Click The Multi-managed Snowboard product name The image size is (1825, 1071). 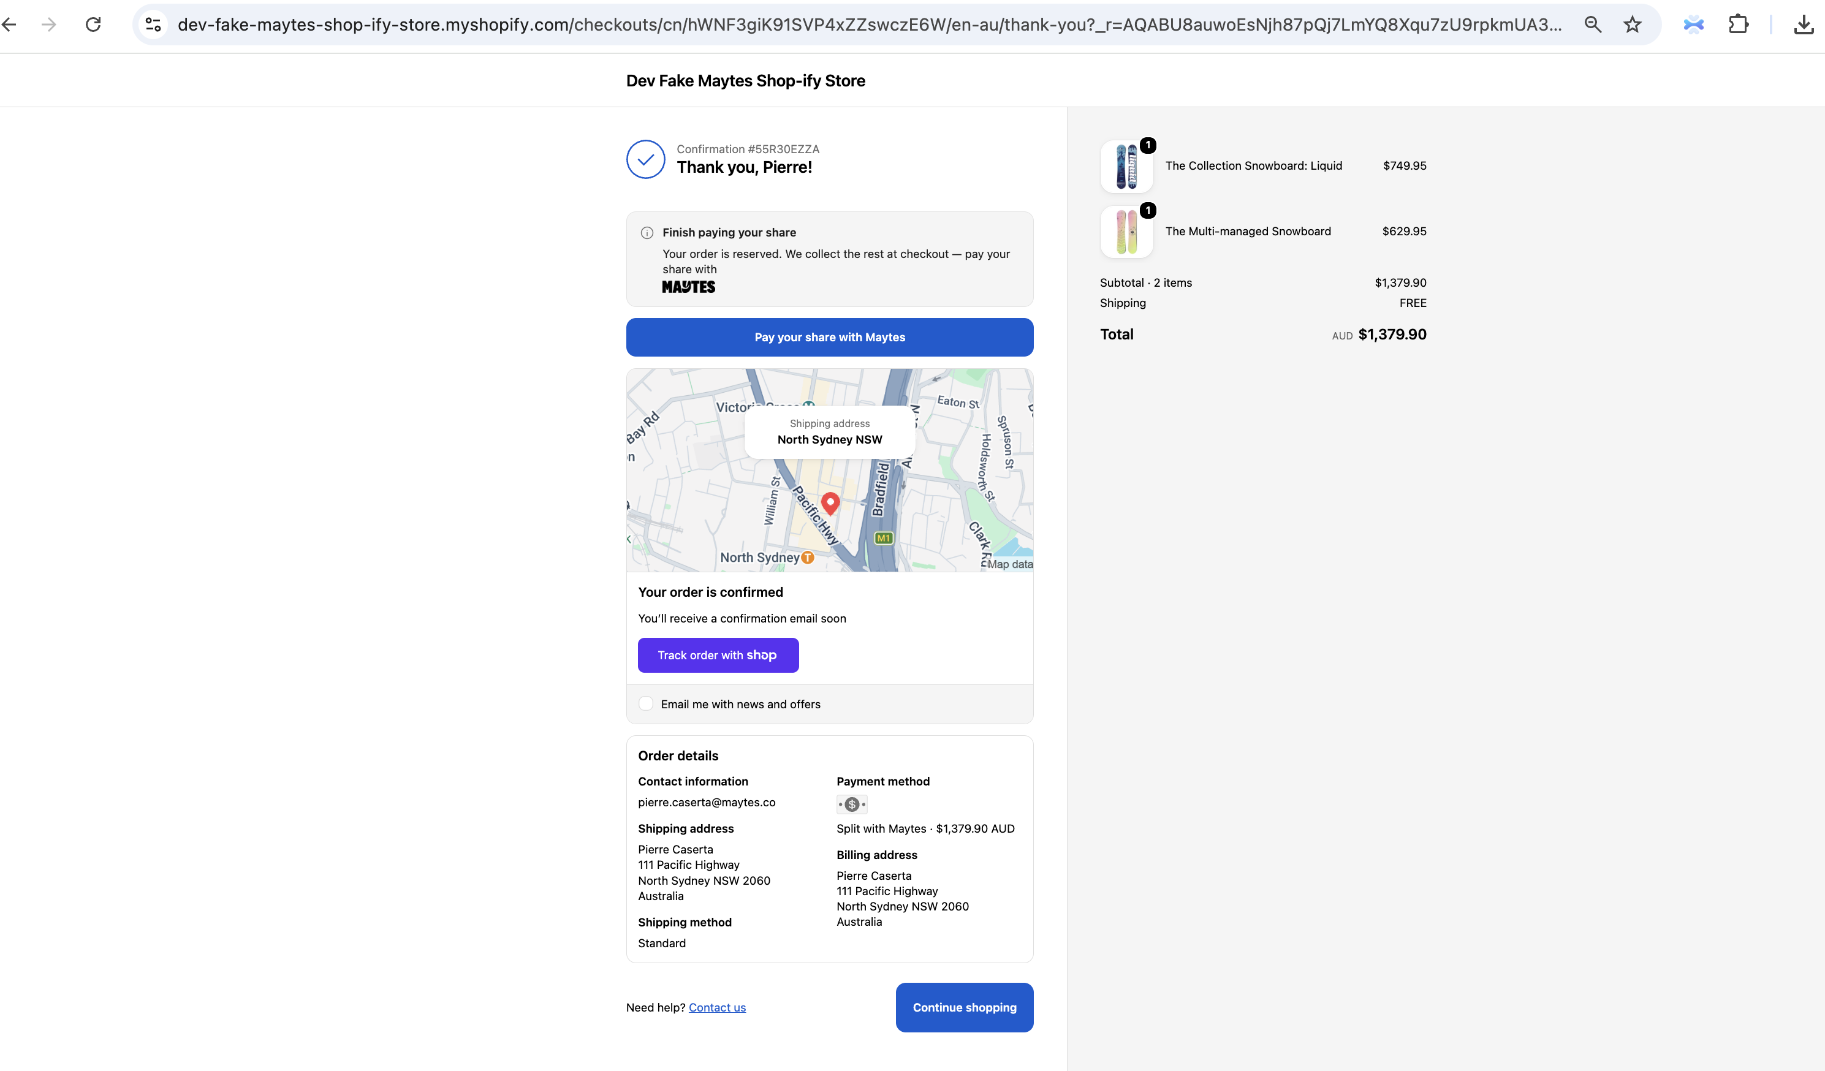coord(1248,231)
